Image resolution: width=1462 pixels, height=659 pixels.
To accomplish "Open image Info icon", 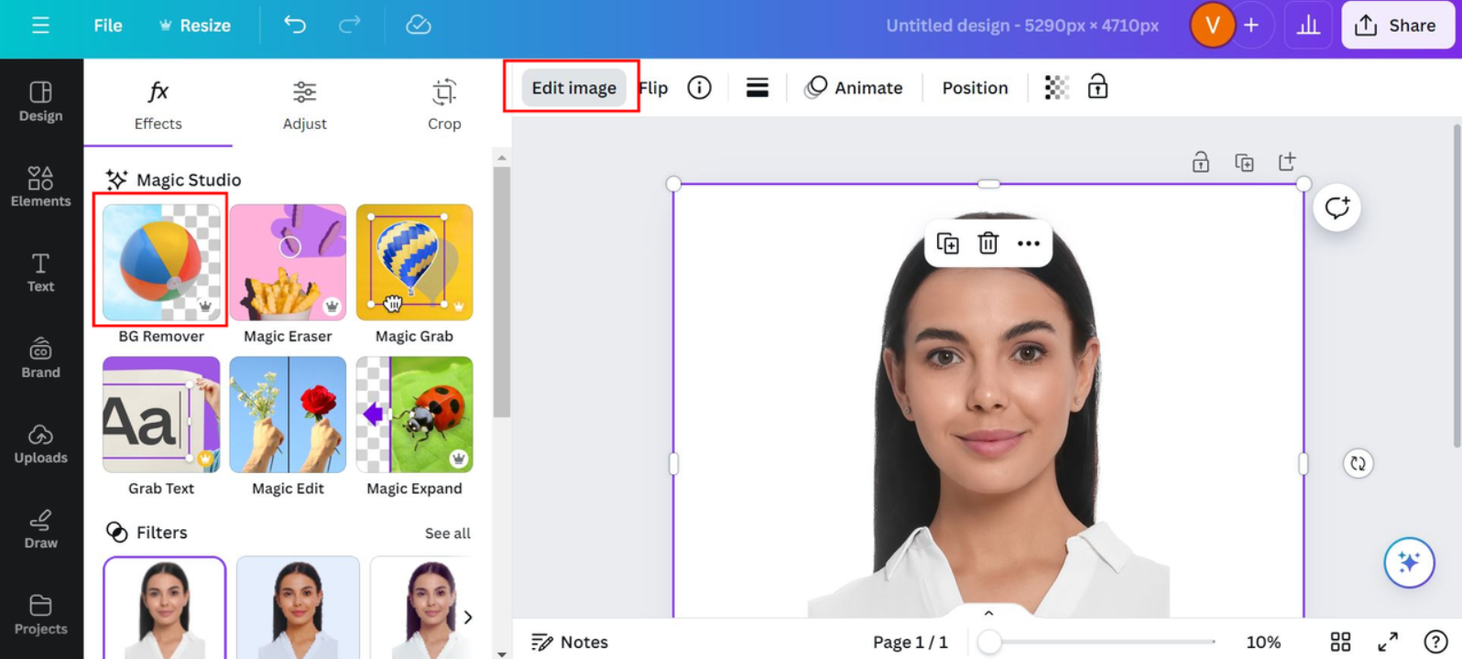I will coord(699,87).
